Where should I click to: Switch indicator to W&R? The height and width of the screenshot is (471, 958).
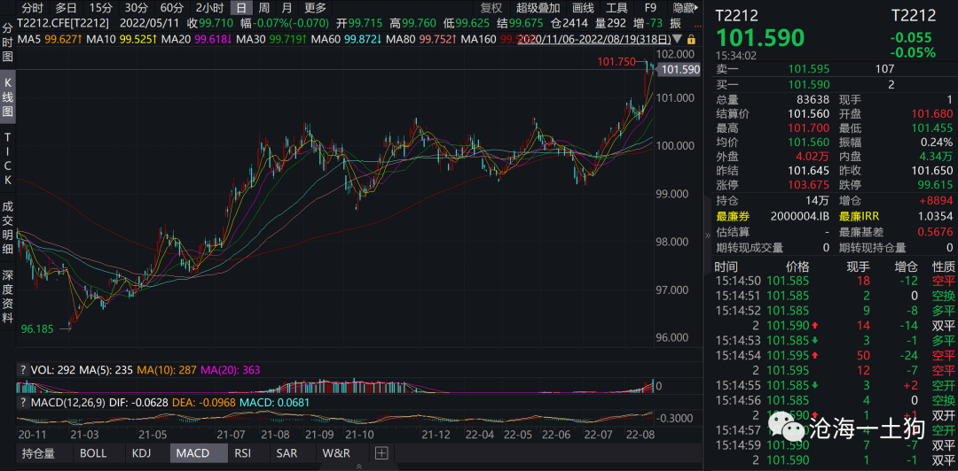pos(337,452)
